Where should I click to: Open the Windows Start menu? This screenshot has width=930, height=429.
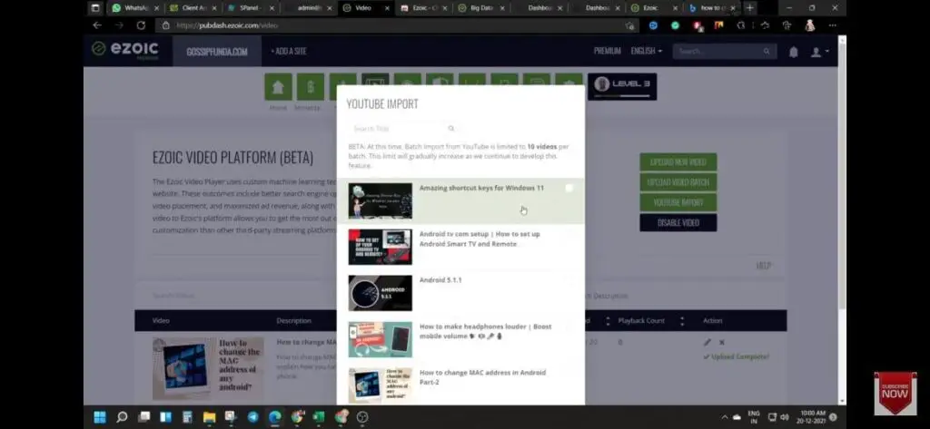100,417
